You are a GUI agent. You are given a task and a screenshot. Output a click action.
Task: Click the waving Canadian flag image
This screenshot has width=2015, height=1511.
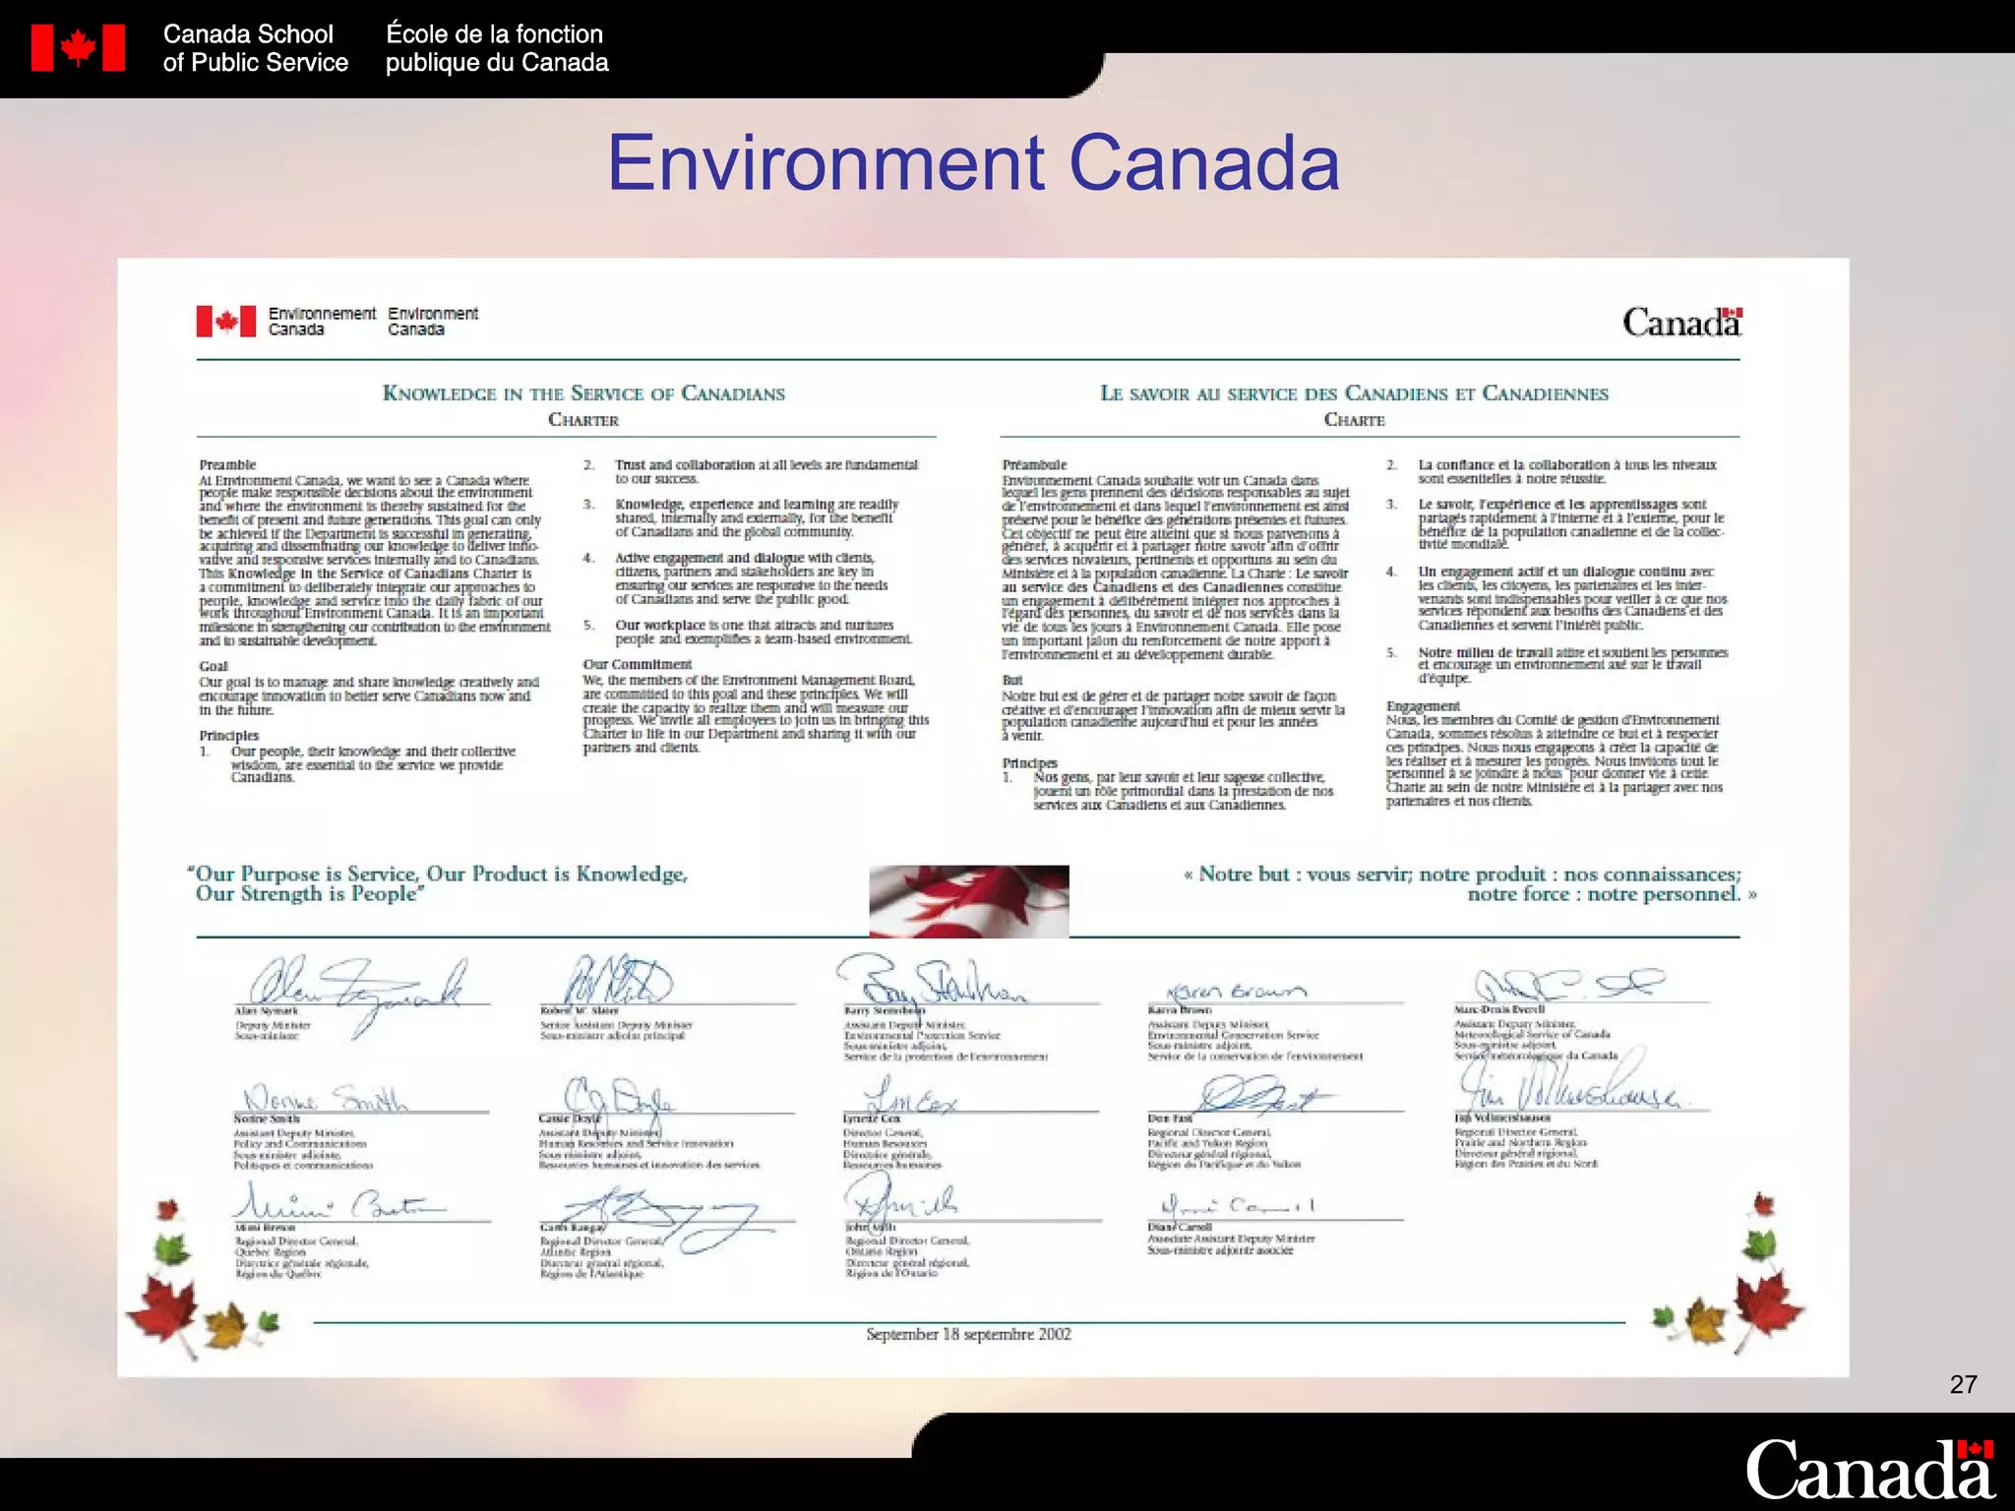(x=969, y=901)
